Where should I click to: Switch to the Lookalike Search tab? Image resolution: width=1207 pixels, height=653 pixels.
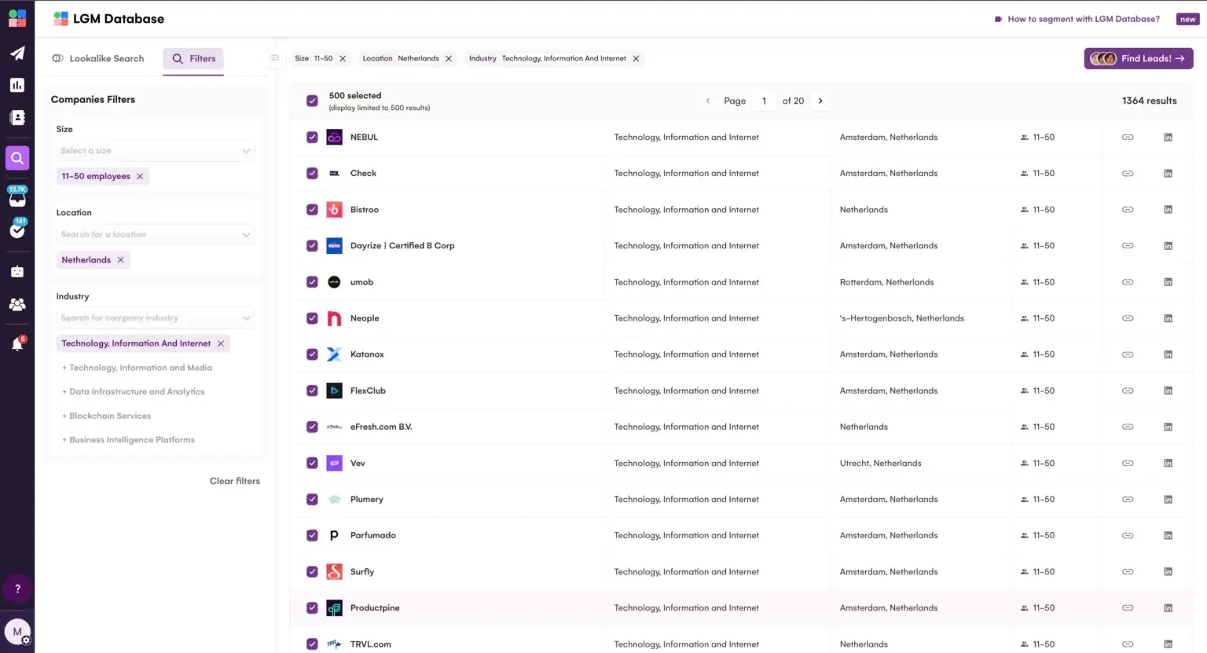[x=98, y=58]
